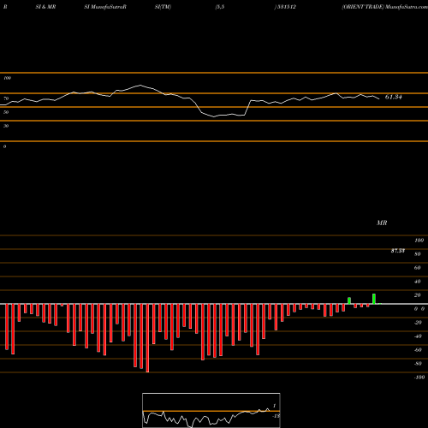The height and width of the screenshot is (428, 428).
Task: Click the '-100' label on MR axis
Action: 419,377
